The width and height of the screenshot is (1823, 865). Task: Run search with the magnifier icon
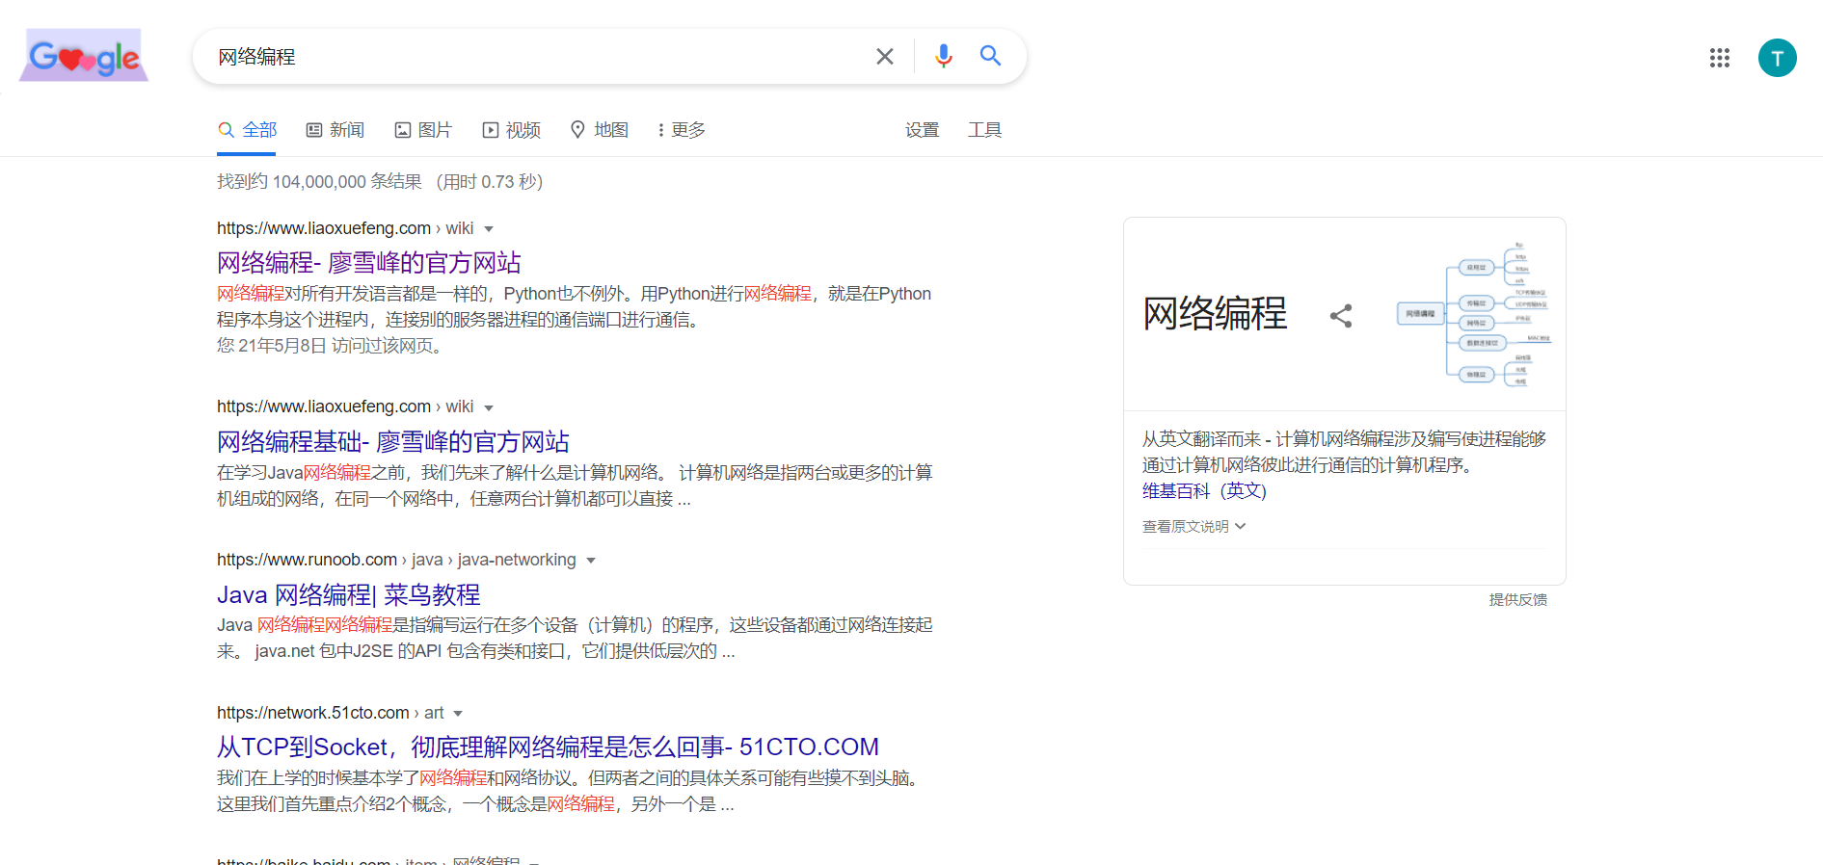(990, 56)
